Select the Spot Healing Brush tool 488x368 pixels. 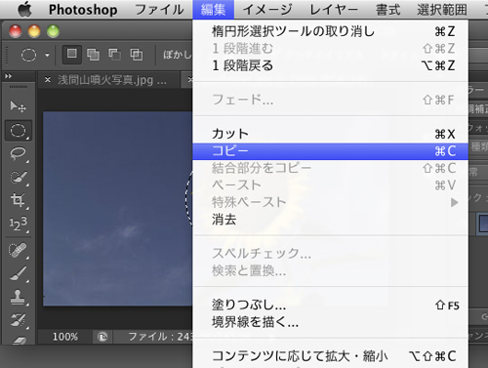click(18, 251)
